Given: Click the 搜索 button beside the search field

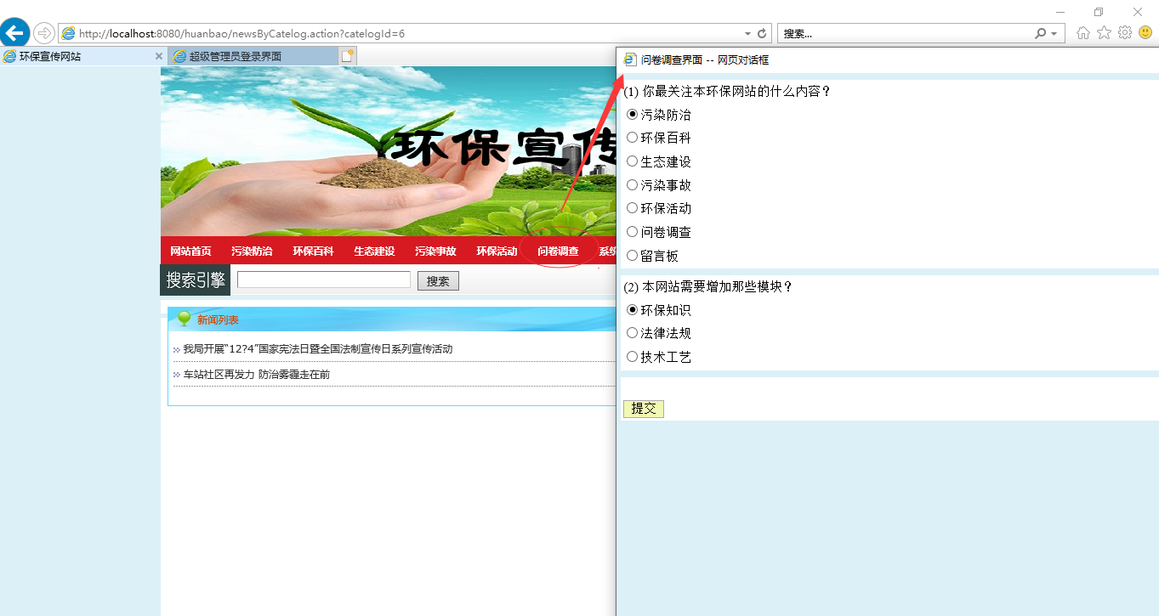Looking at the screenshot, I should click(438, 281).
